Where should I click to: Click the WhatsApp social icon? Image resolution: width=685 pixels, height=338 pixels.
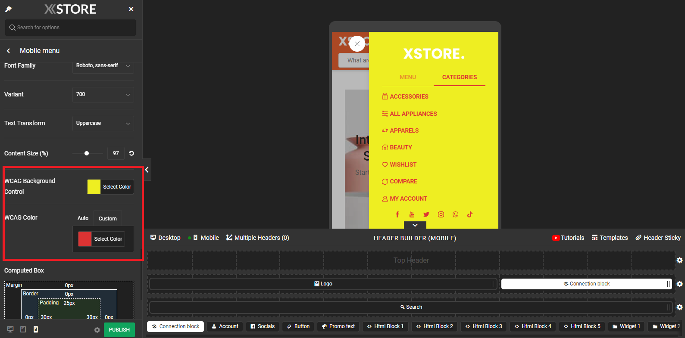(x=455, y=214)
